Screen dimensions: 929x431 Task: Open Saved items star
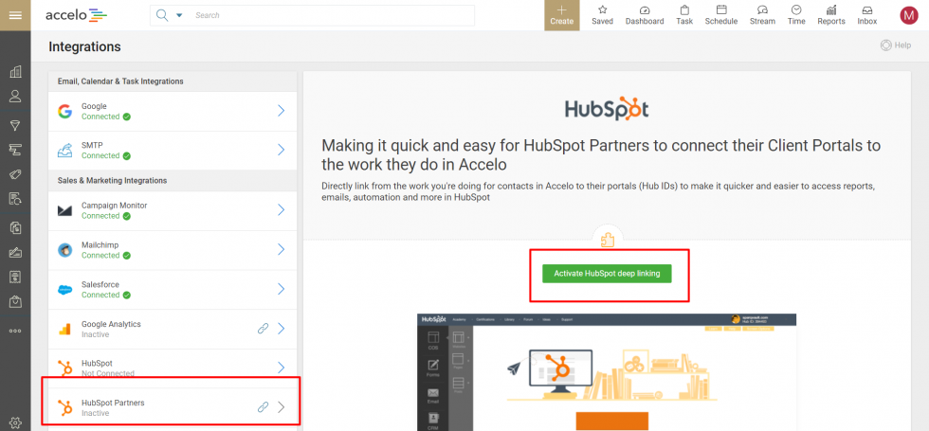(x=602, y=15)
